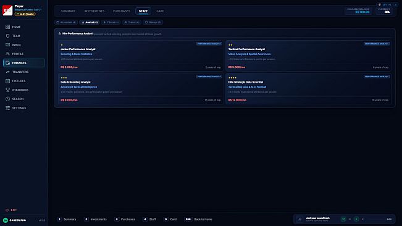Click the gold level badge under Player
Image resolution: width=402 pixels, height=226 pixels.
point(25,14)
